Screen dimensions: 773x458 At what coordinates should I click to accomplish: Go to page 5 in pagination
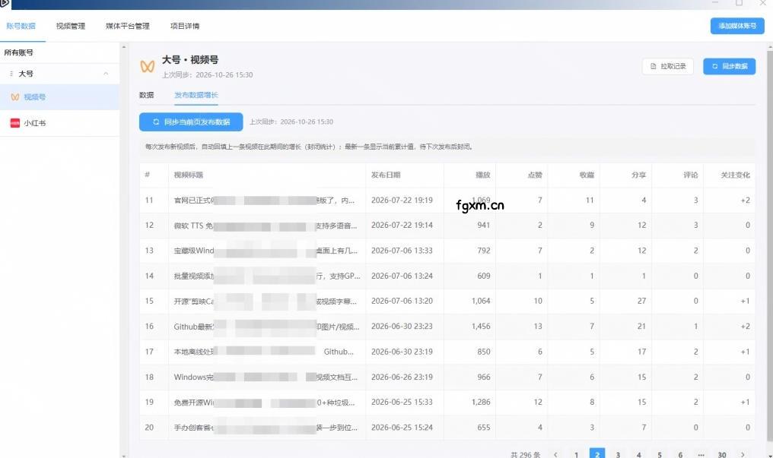point(660,454)
